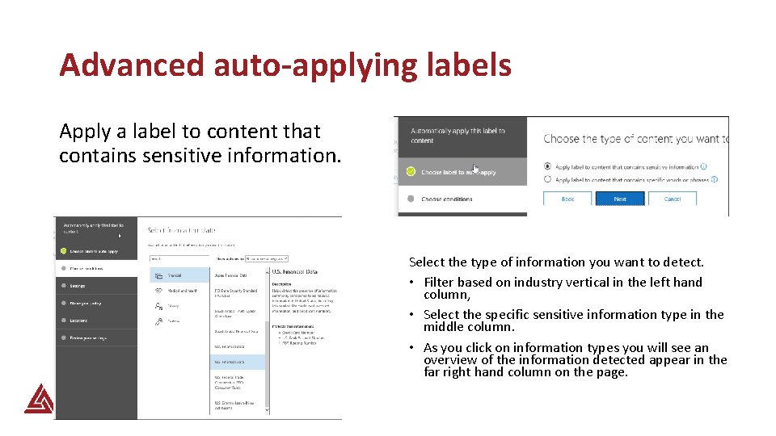This screenshot has height=436, width=776.
Task: Click green check step beside the Next button dialog
Action: (411, 171)
